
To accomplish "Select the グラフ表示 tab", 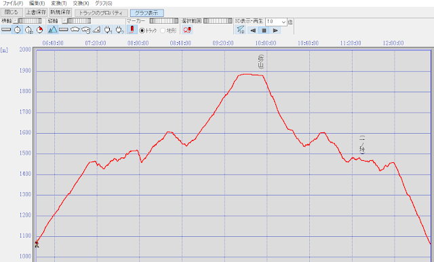I will (146, 13).
